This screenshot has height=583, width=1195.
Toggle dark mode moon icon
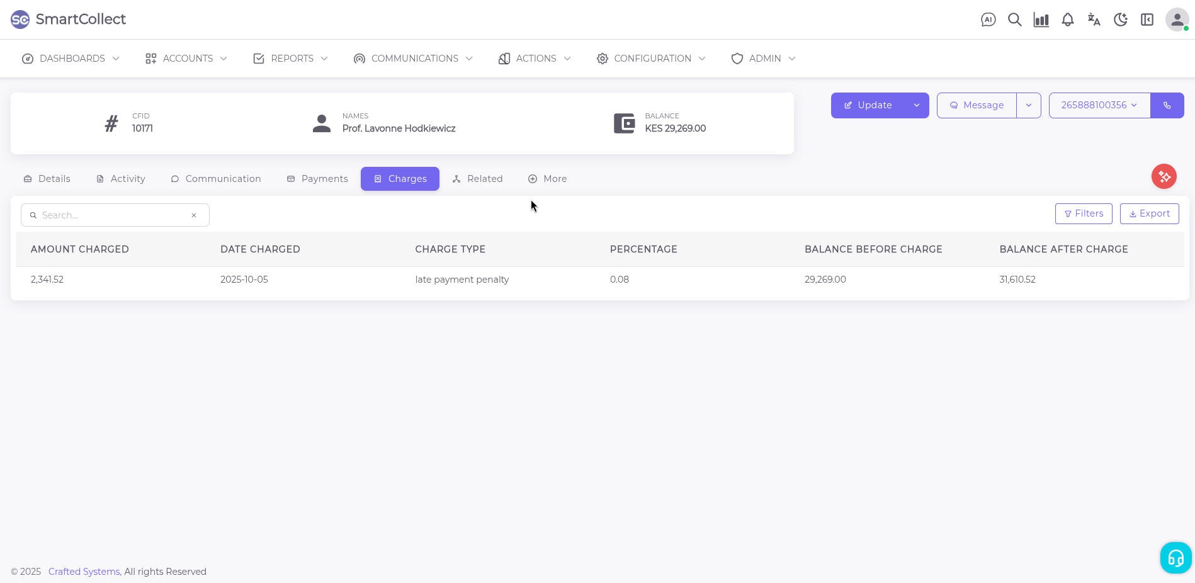pyautogui.click(x=1120, y=20)
